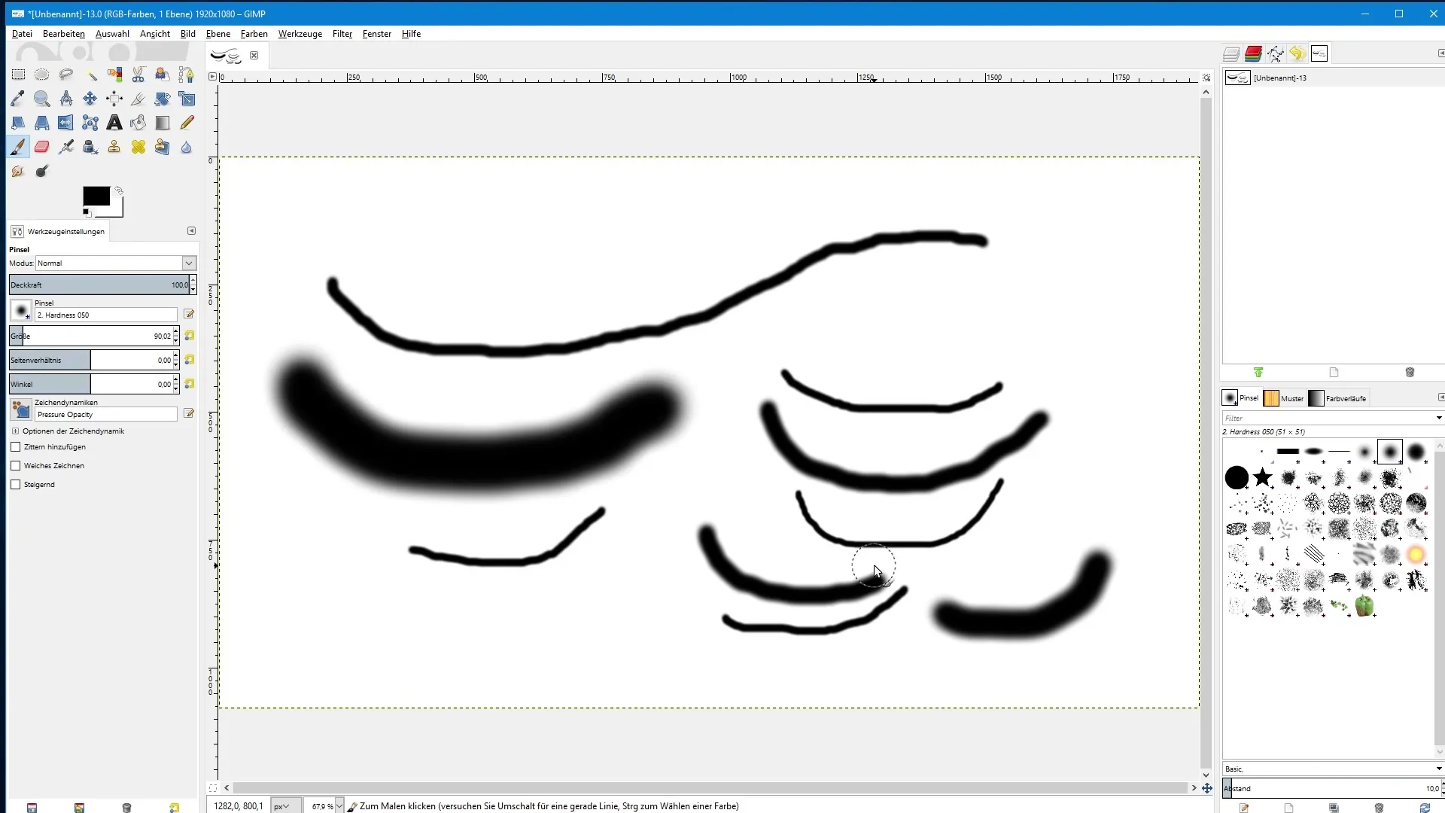This screenshot has height=813, width=1445.
Task: Click the Farbverläufe tab
Action: [1337, 398]
